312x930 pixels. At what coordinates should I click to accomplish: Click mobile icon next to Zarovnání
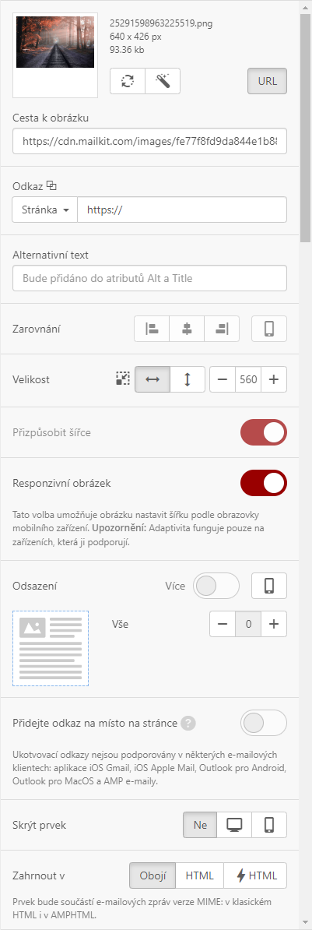269,329
